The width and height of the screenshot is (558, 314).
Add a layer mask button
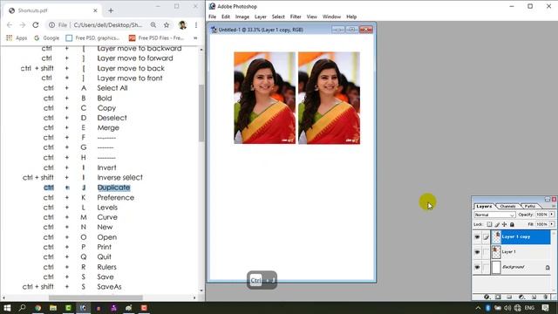(x=498, y=297)
